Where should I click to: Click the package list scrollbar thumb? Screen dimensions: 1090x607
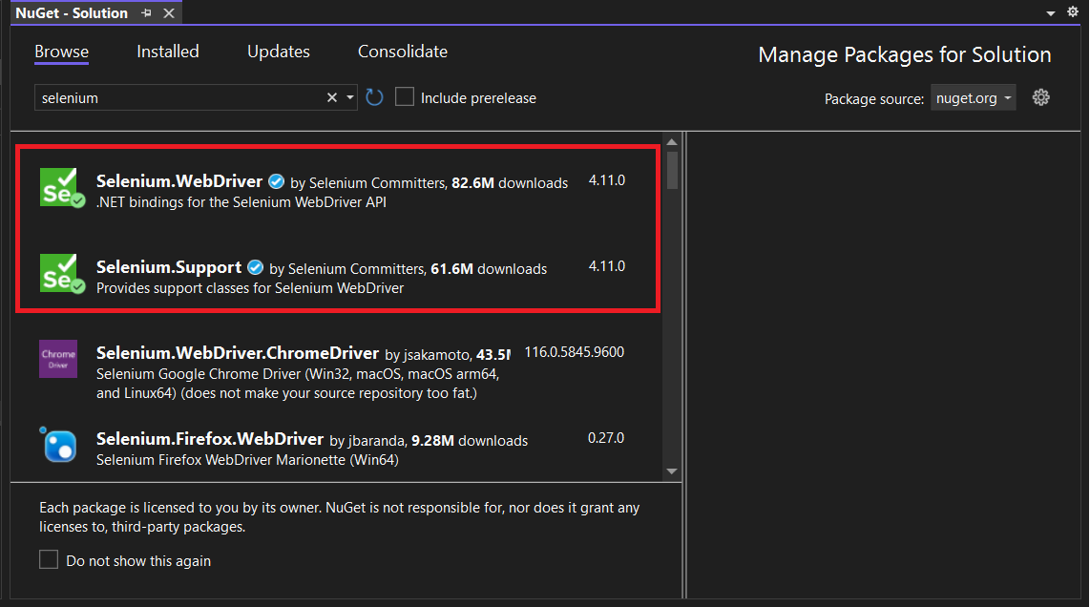click(x=672, y=170)
